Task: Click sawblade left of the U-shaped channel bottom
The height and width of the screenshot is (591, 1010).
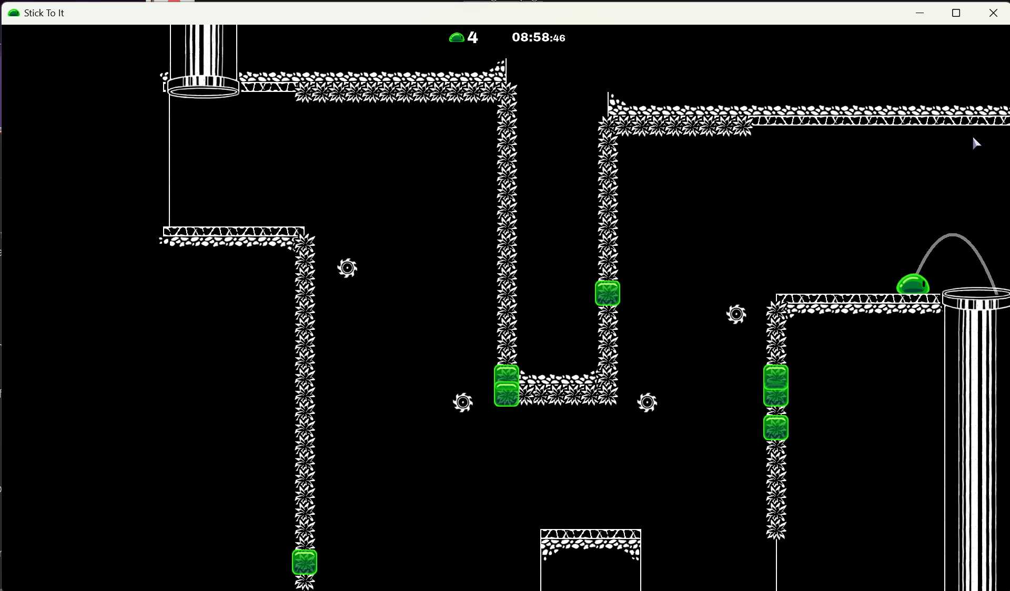Action: pos(463,402)
